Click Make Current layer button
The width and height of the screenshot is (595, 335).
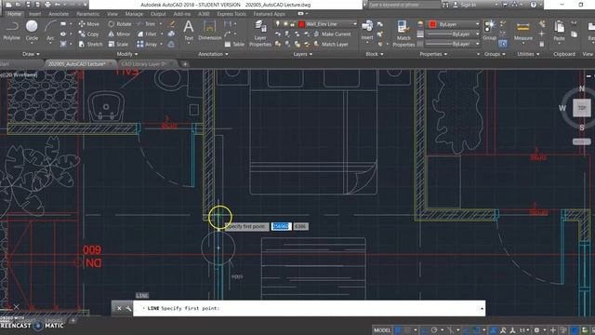click(x=332, y=33)
